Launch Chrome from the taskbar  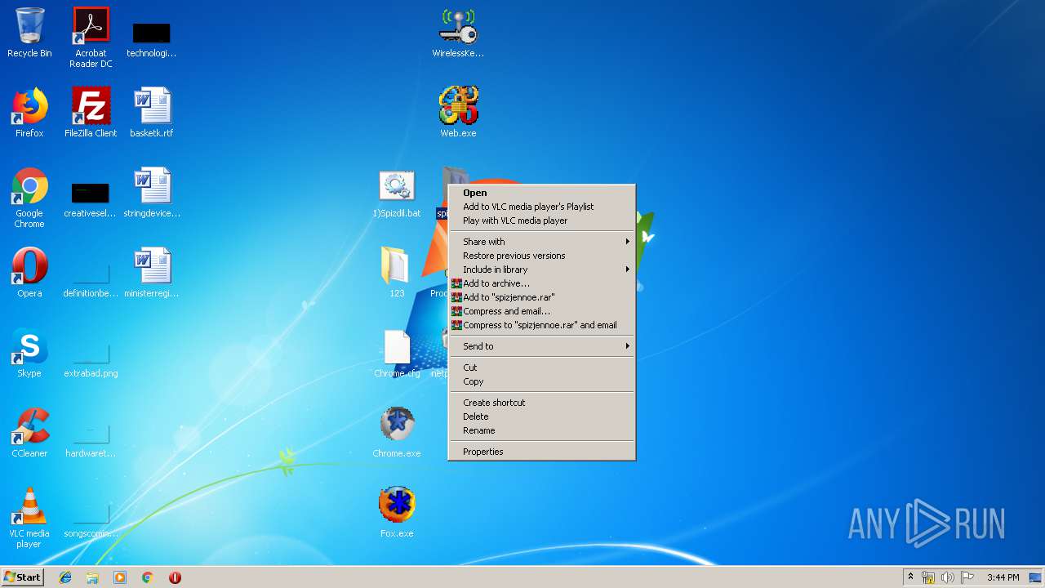click(148, 577)
